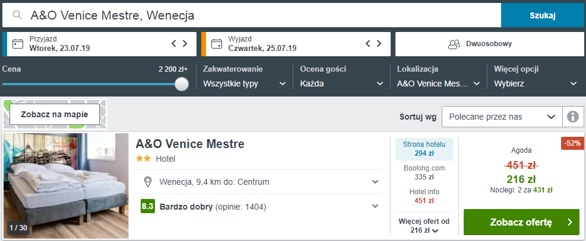The width and height of the screenshot is (586, 241).
Task: Move arrival date one day later
Action: click(x=185, y=44)
